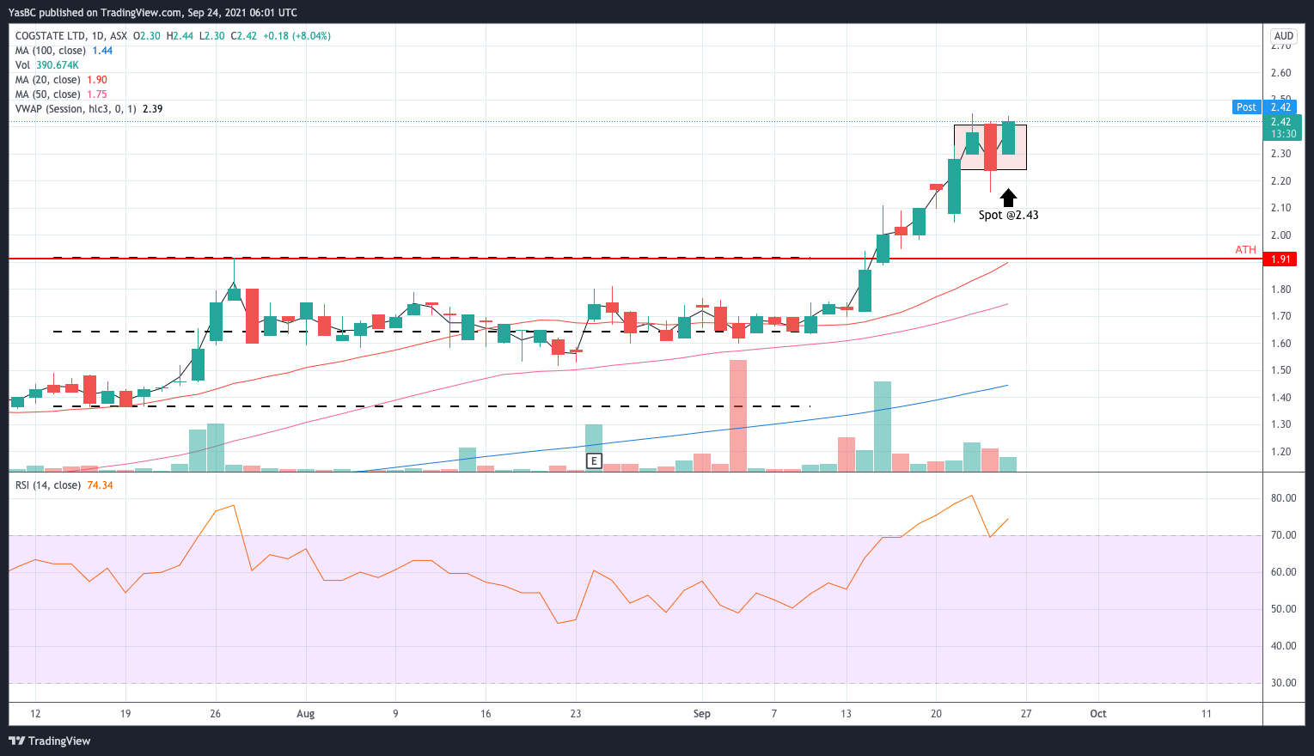This screenshot has width=1314, height=756.
Task: Click the 1.50 price axis label
Action: (x=1280, y=370)
